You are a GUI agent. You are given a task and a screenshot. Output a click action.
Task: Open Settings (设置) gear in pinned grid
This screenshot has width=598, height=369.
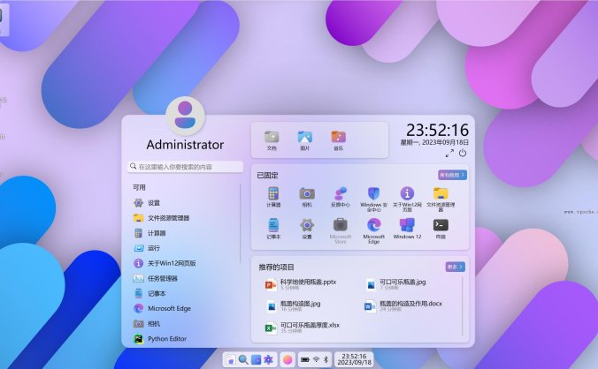pyautogui.click(x=307, y=229)
